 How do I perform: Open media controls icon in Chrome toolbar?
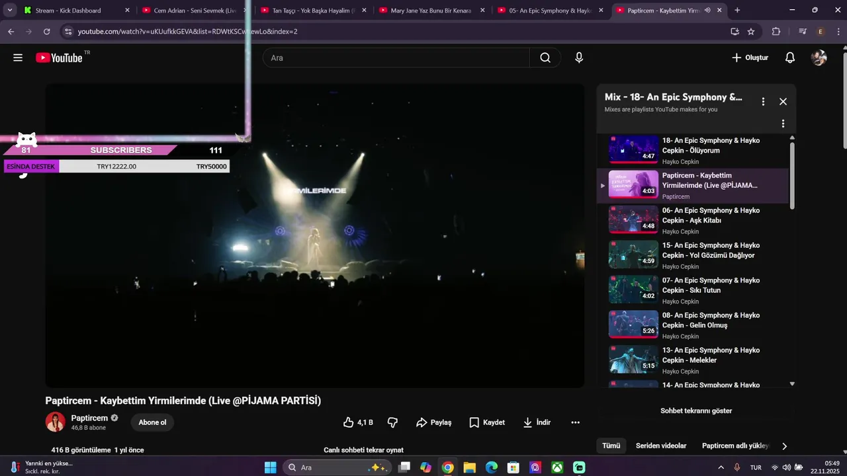pyautogui.click(x=803, y=31)
